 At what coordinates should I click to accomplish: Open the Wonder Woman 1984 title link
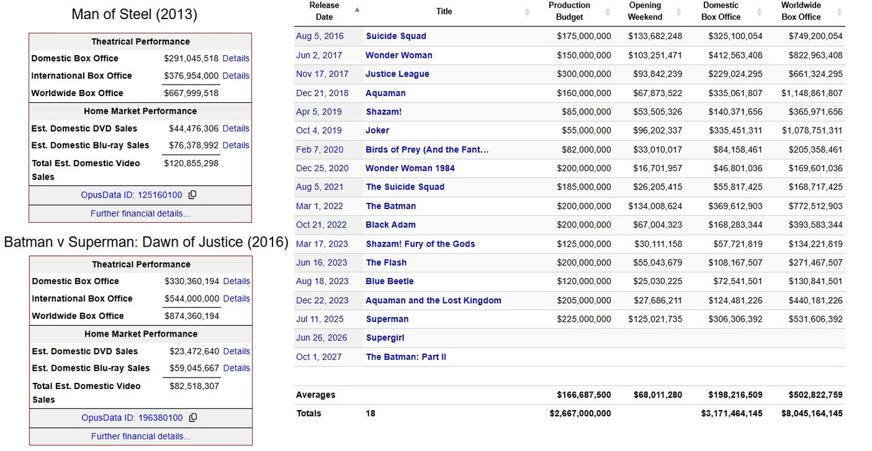410,168
